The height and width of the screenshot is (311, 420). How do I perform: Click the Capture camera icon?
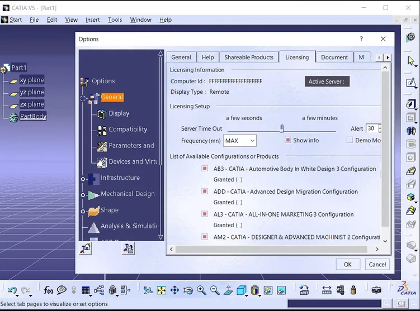(376, 290)
